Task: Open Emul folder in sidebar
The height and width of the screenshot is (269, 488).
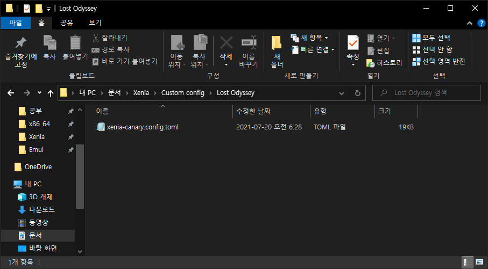Action: click(36, 150)
